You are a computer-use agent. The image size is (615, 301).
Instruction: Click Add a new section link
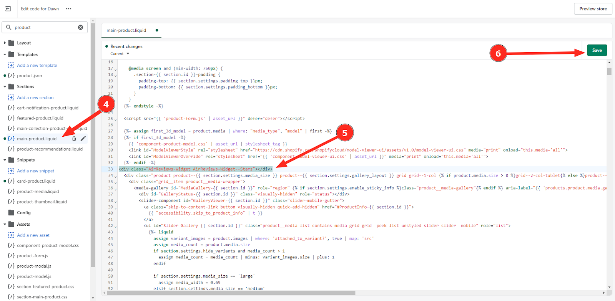35,98
